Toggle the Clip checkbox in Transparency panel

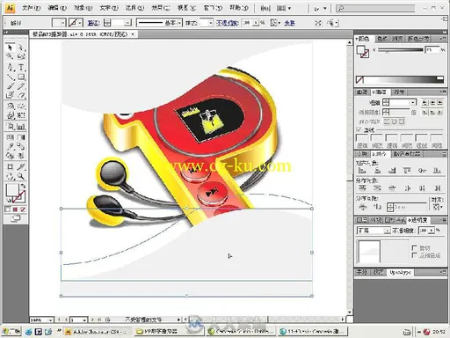click(414, 248)
